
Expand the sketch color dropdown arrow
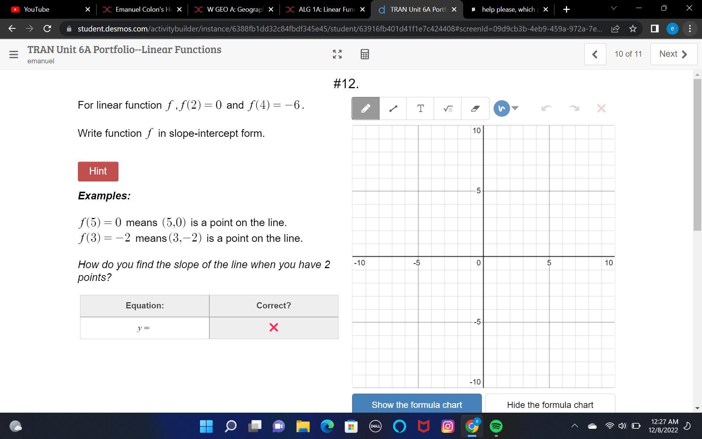click(515, 108)
